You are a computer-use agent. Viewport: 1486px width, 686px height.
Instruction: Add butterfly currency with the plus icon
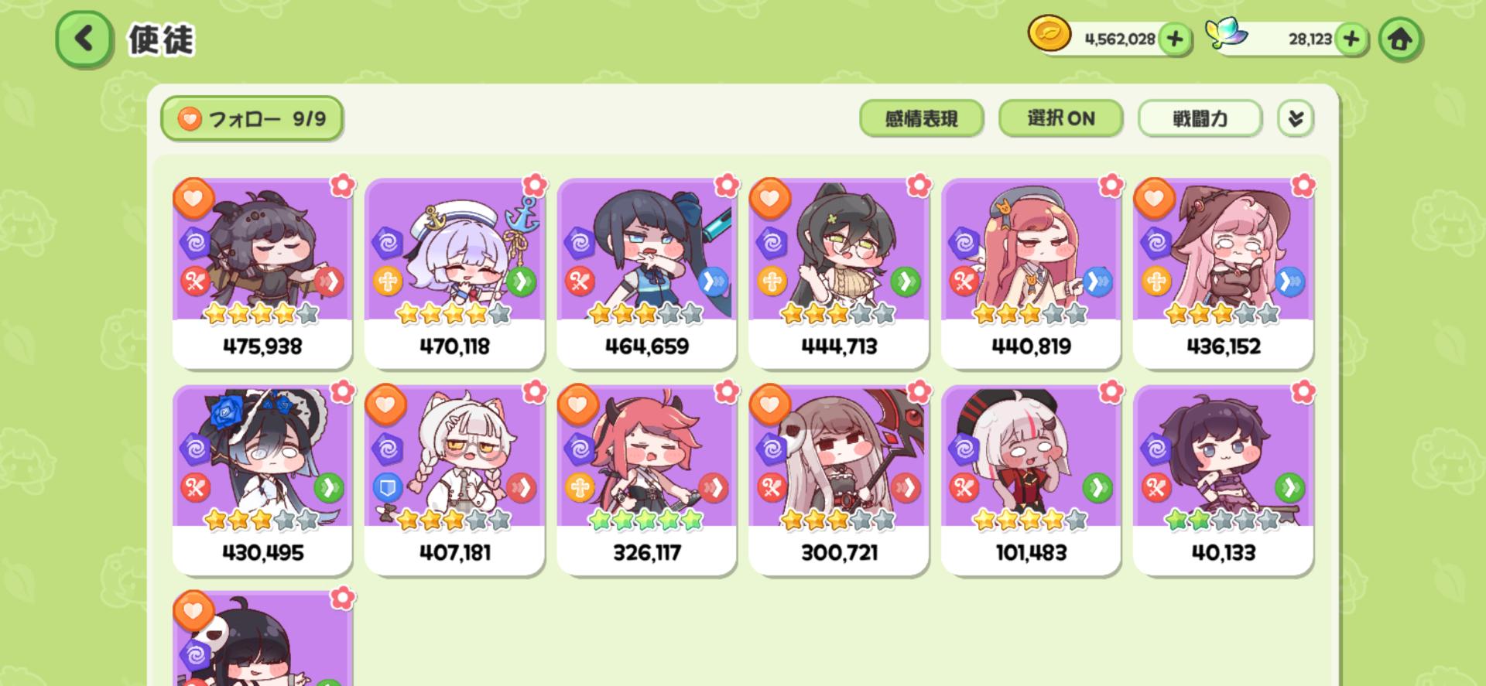pos(1351,39)
